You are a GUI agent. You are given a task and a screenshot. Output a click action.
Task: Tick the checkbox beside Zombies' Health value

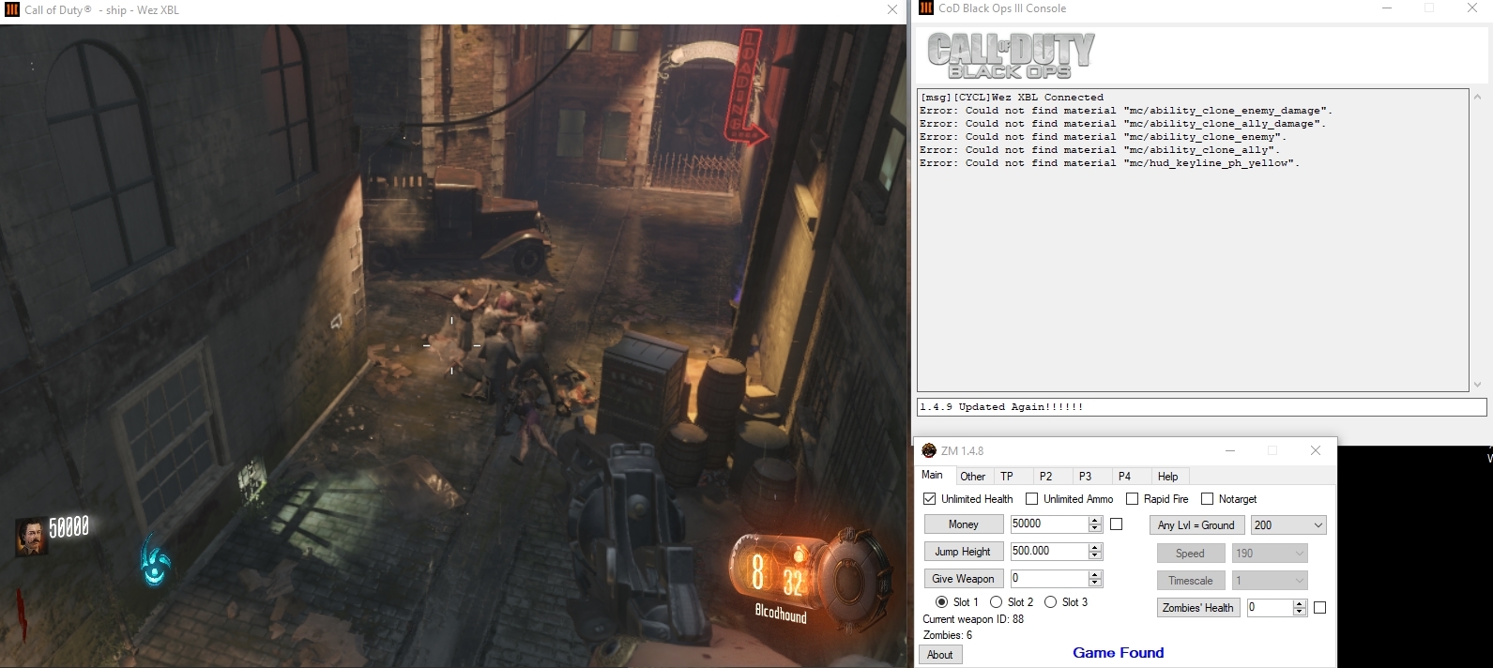1319,608
